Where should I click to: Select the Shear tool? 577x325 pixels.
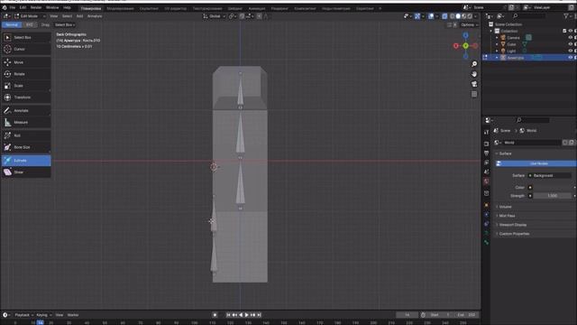click(26, 172)
